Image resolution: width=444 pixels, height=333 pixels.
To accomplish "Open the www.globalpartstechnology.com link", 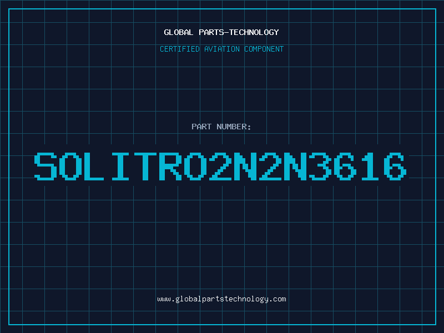I will click(x=221, y=299).
